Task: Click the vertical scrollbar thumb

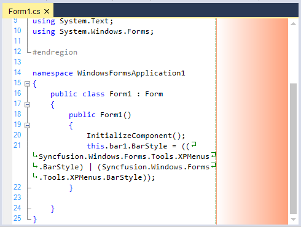Action: (x=293, y=148)
